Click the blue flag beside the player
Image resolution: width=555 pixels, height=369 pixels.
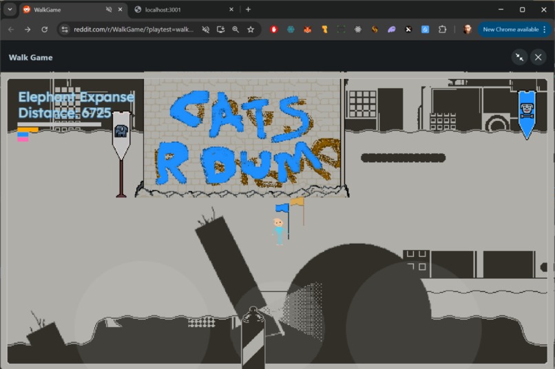coord(284,221)
